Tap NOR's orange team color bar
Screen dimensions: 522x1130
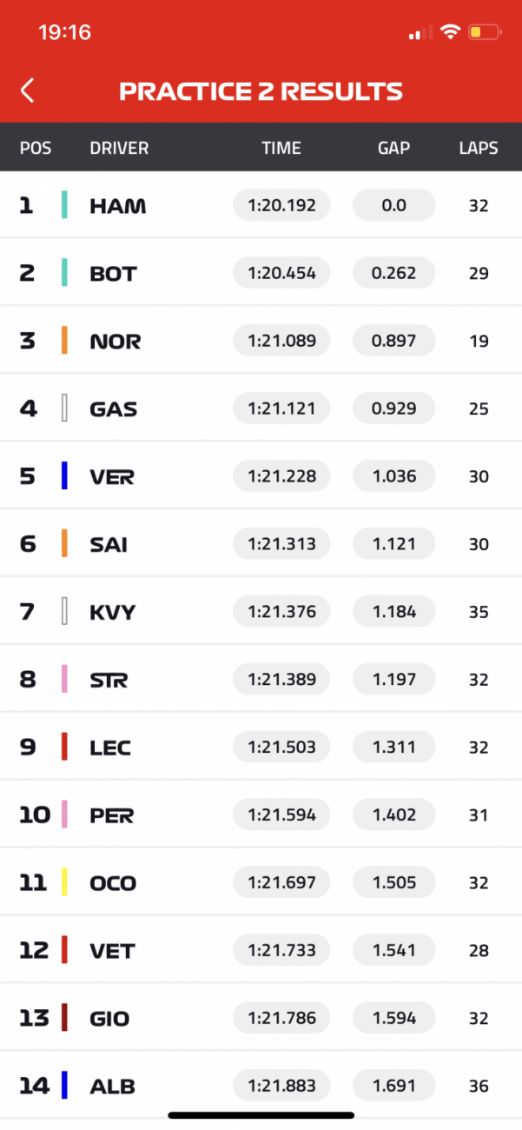[x=64, y=341]
